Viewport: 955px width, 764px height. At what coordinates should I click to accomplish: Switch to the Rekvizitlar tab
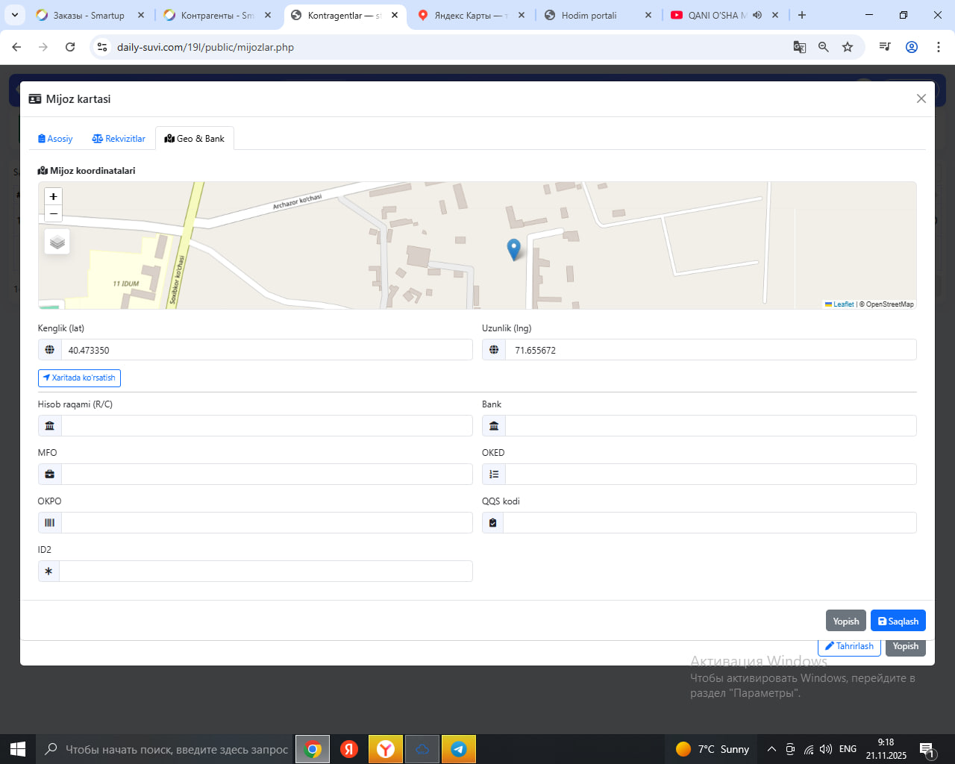pyautogui.click(x=119, y=139)
